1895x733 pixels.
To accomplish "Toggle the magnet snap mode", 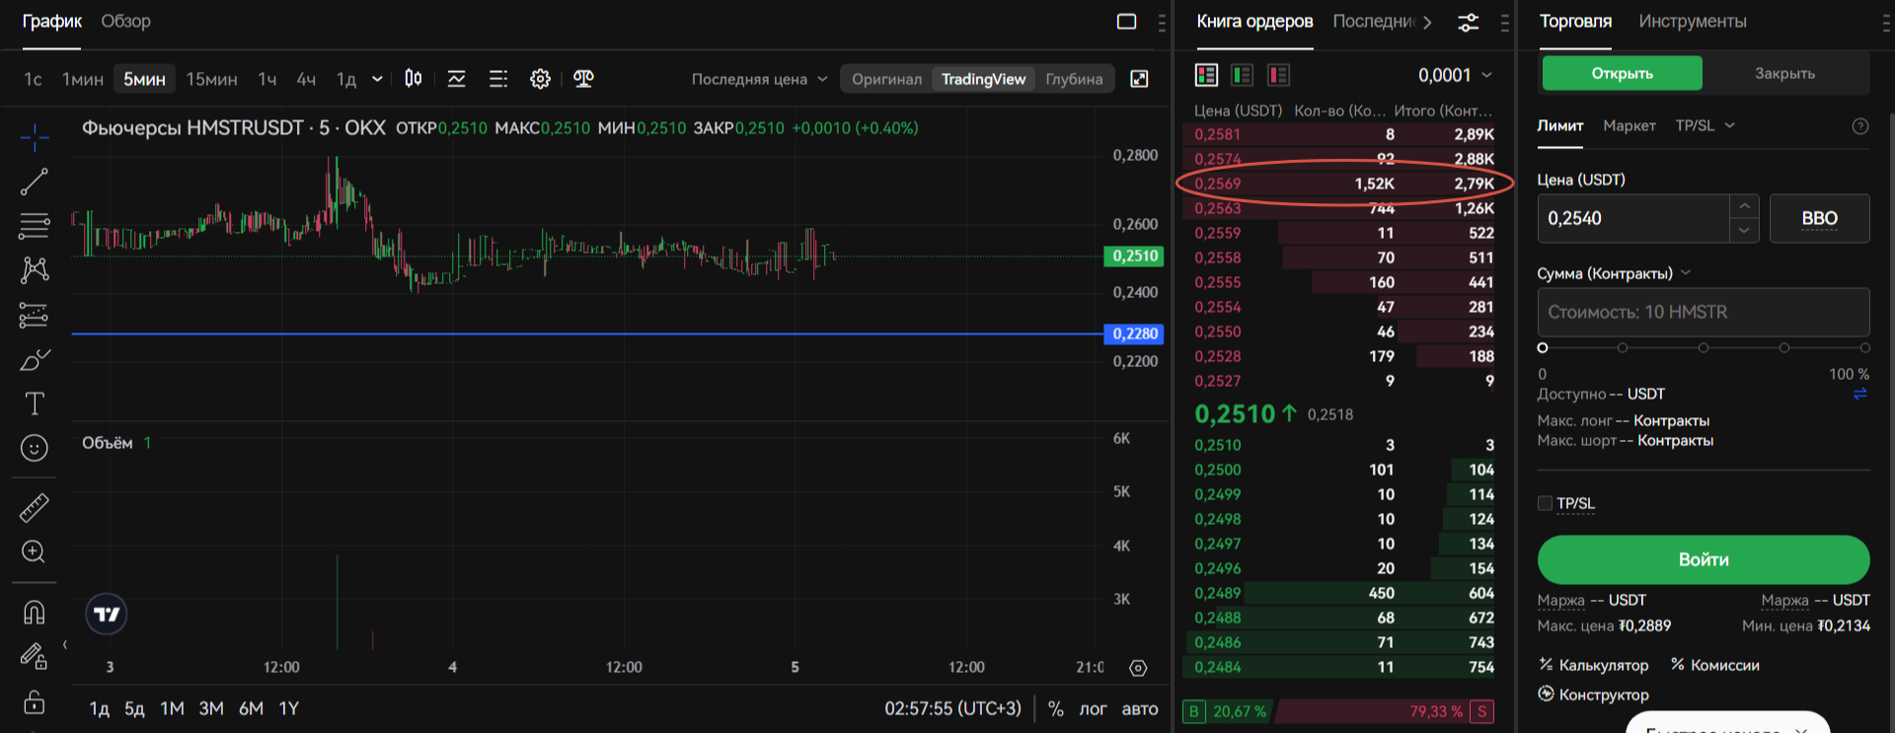I will 34,613.
